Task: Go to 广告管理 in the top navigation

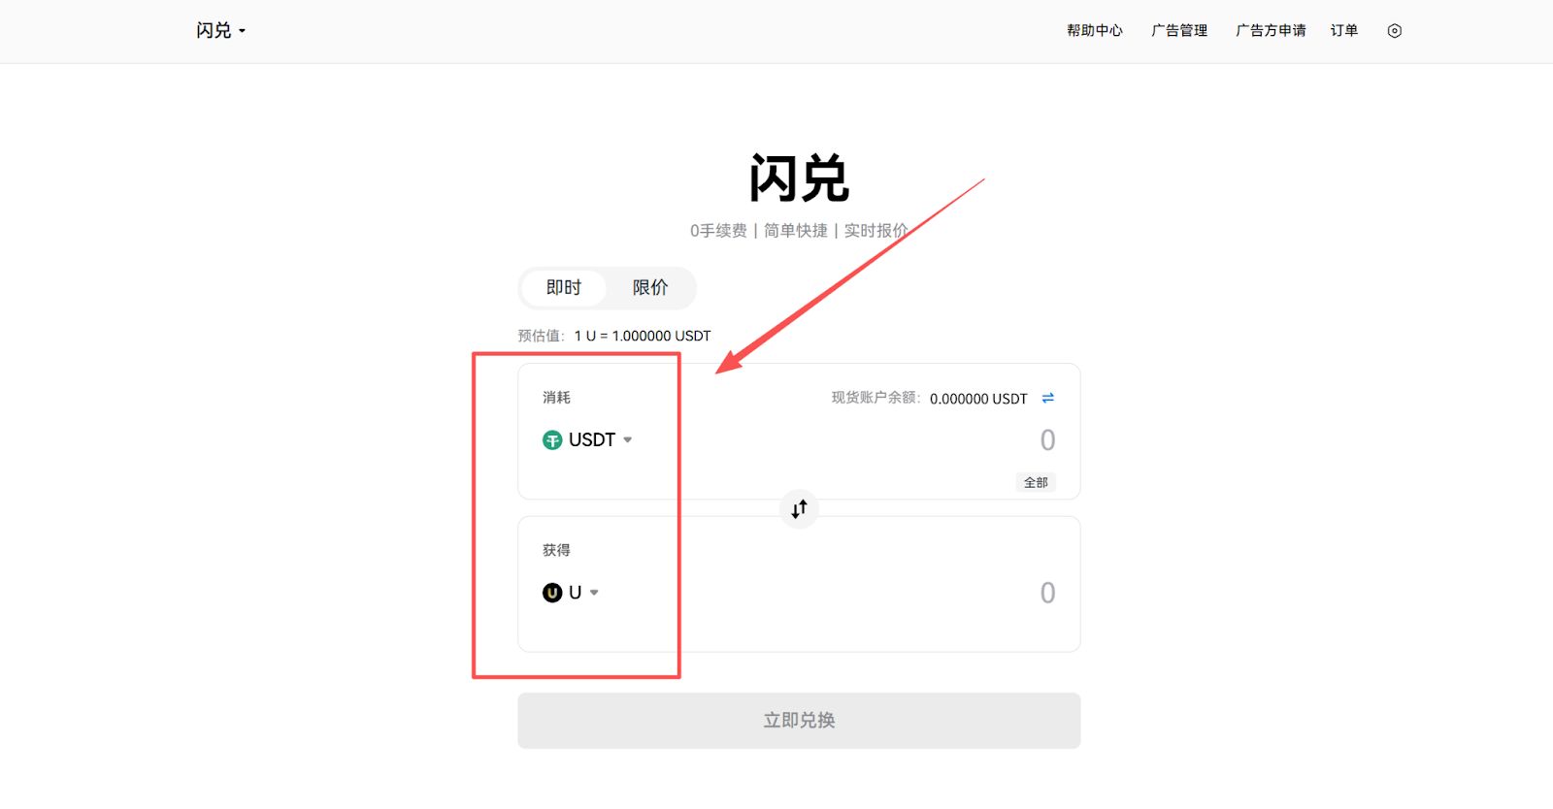Action: tap(1178, 31)
